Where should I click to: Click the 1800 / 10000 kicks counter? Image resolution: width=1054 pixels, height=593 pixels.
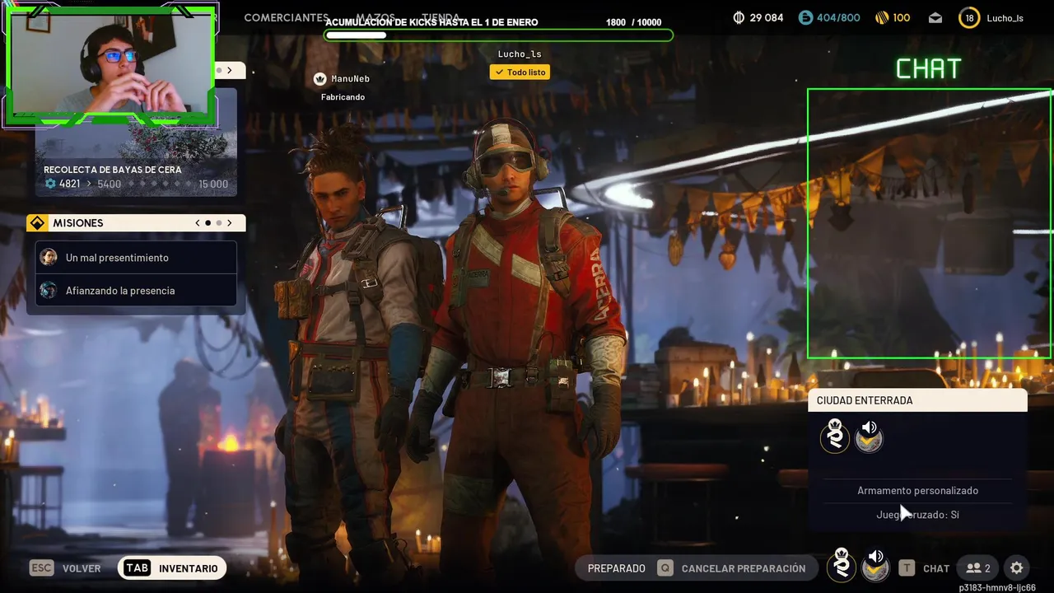click(633, 22)
